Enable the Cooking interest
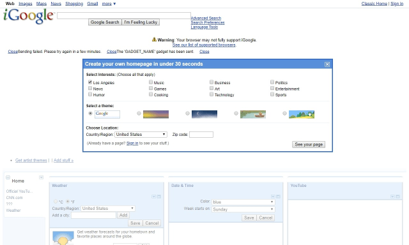The height and width of the screenshot is (245, 409). [x=151, y=94]
